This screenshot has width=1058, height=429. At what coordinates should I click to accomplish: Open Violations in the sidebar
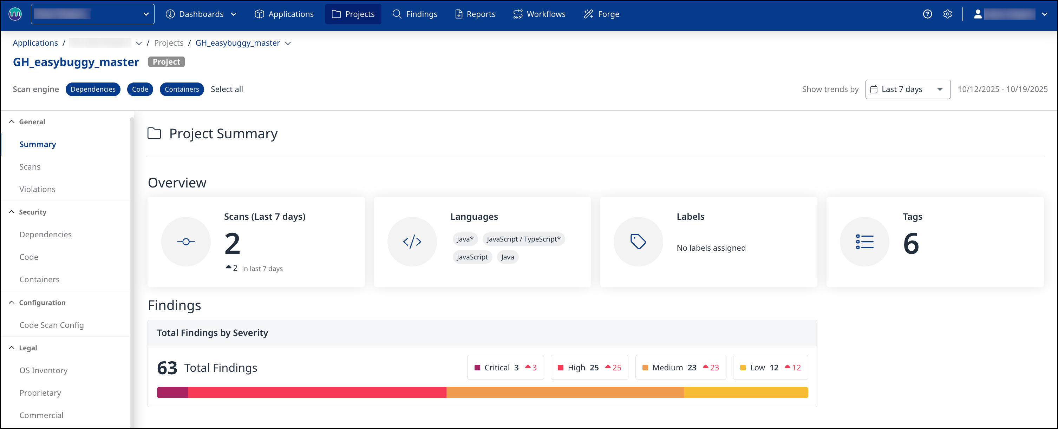pyautogui.click(x=37, y=189)
